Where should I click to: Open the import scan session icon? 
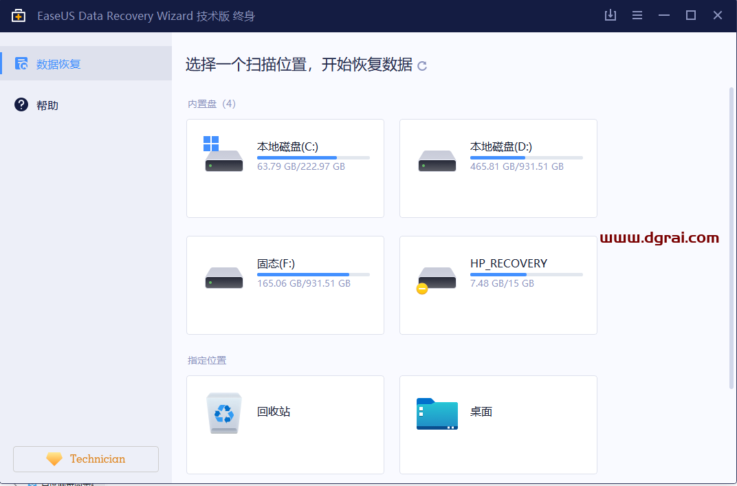pos(610,15)
